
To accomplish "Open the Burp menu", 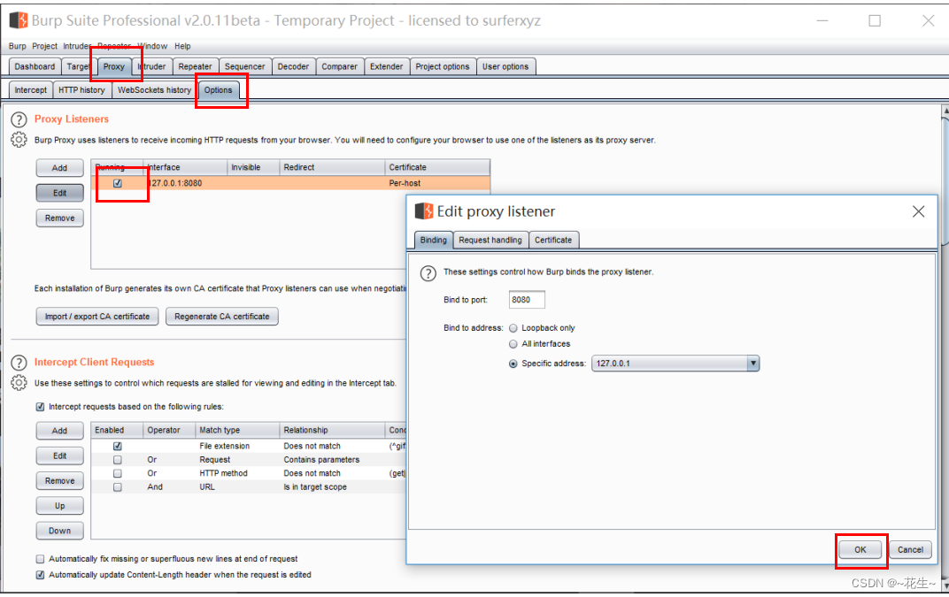I will (x=18, y=46).
